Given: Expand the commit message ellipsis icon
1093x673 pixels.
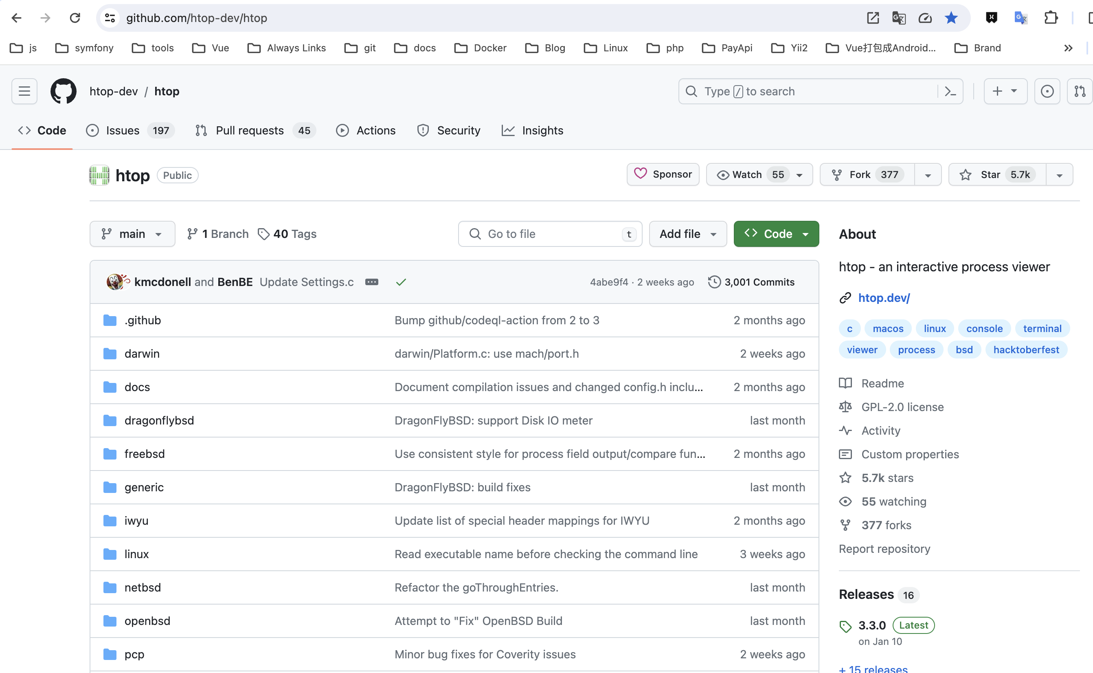Looking at the screenshot, I should click(371, 282).
